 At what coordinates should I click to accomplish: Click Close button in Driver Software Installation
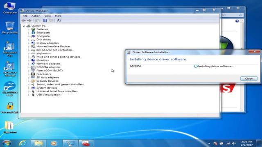(x=249, y=78)
